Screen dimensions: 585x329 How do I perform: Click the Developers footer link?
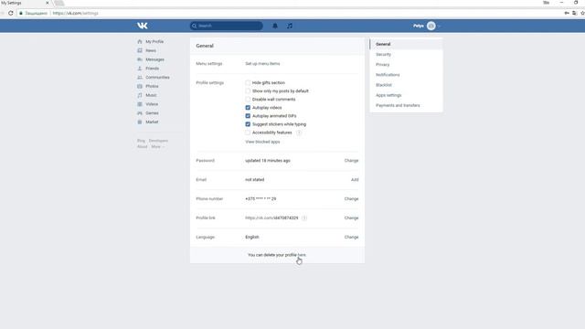click(158, 141)
